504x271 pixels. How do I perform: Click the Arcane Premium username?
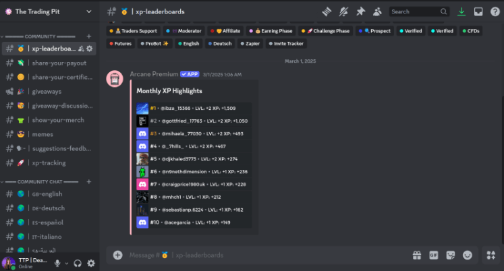click(x=153, y=74)
